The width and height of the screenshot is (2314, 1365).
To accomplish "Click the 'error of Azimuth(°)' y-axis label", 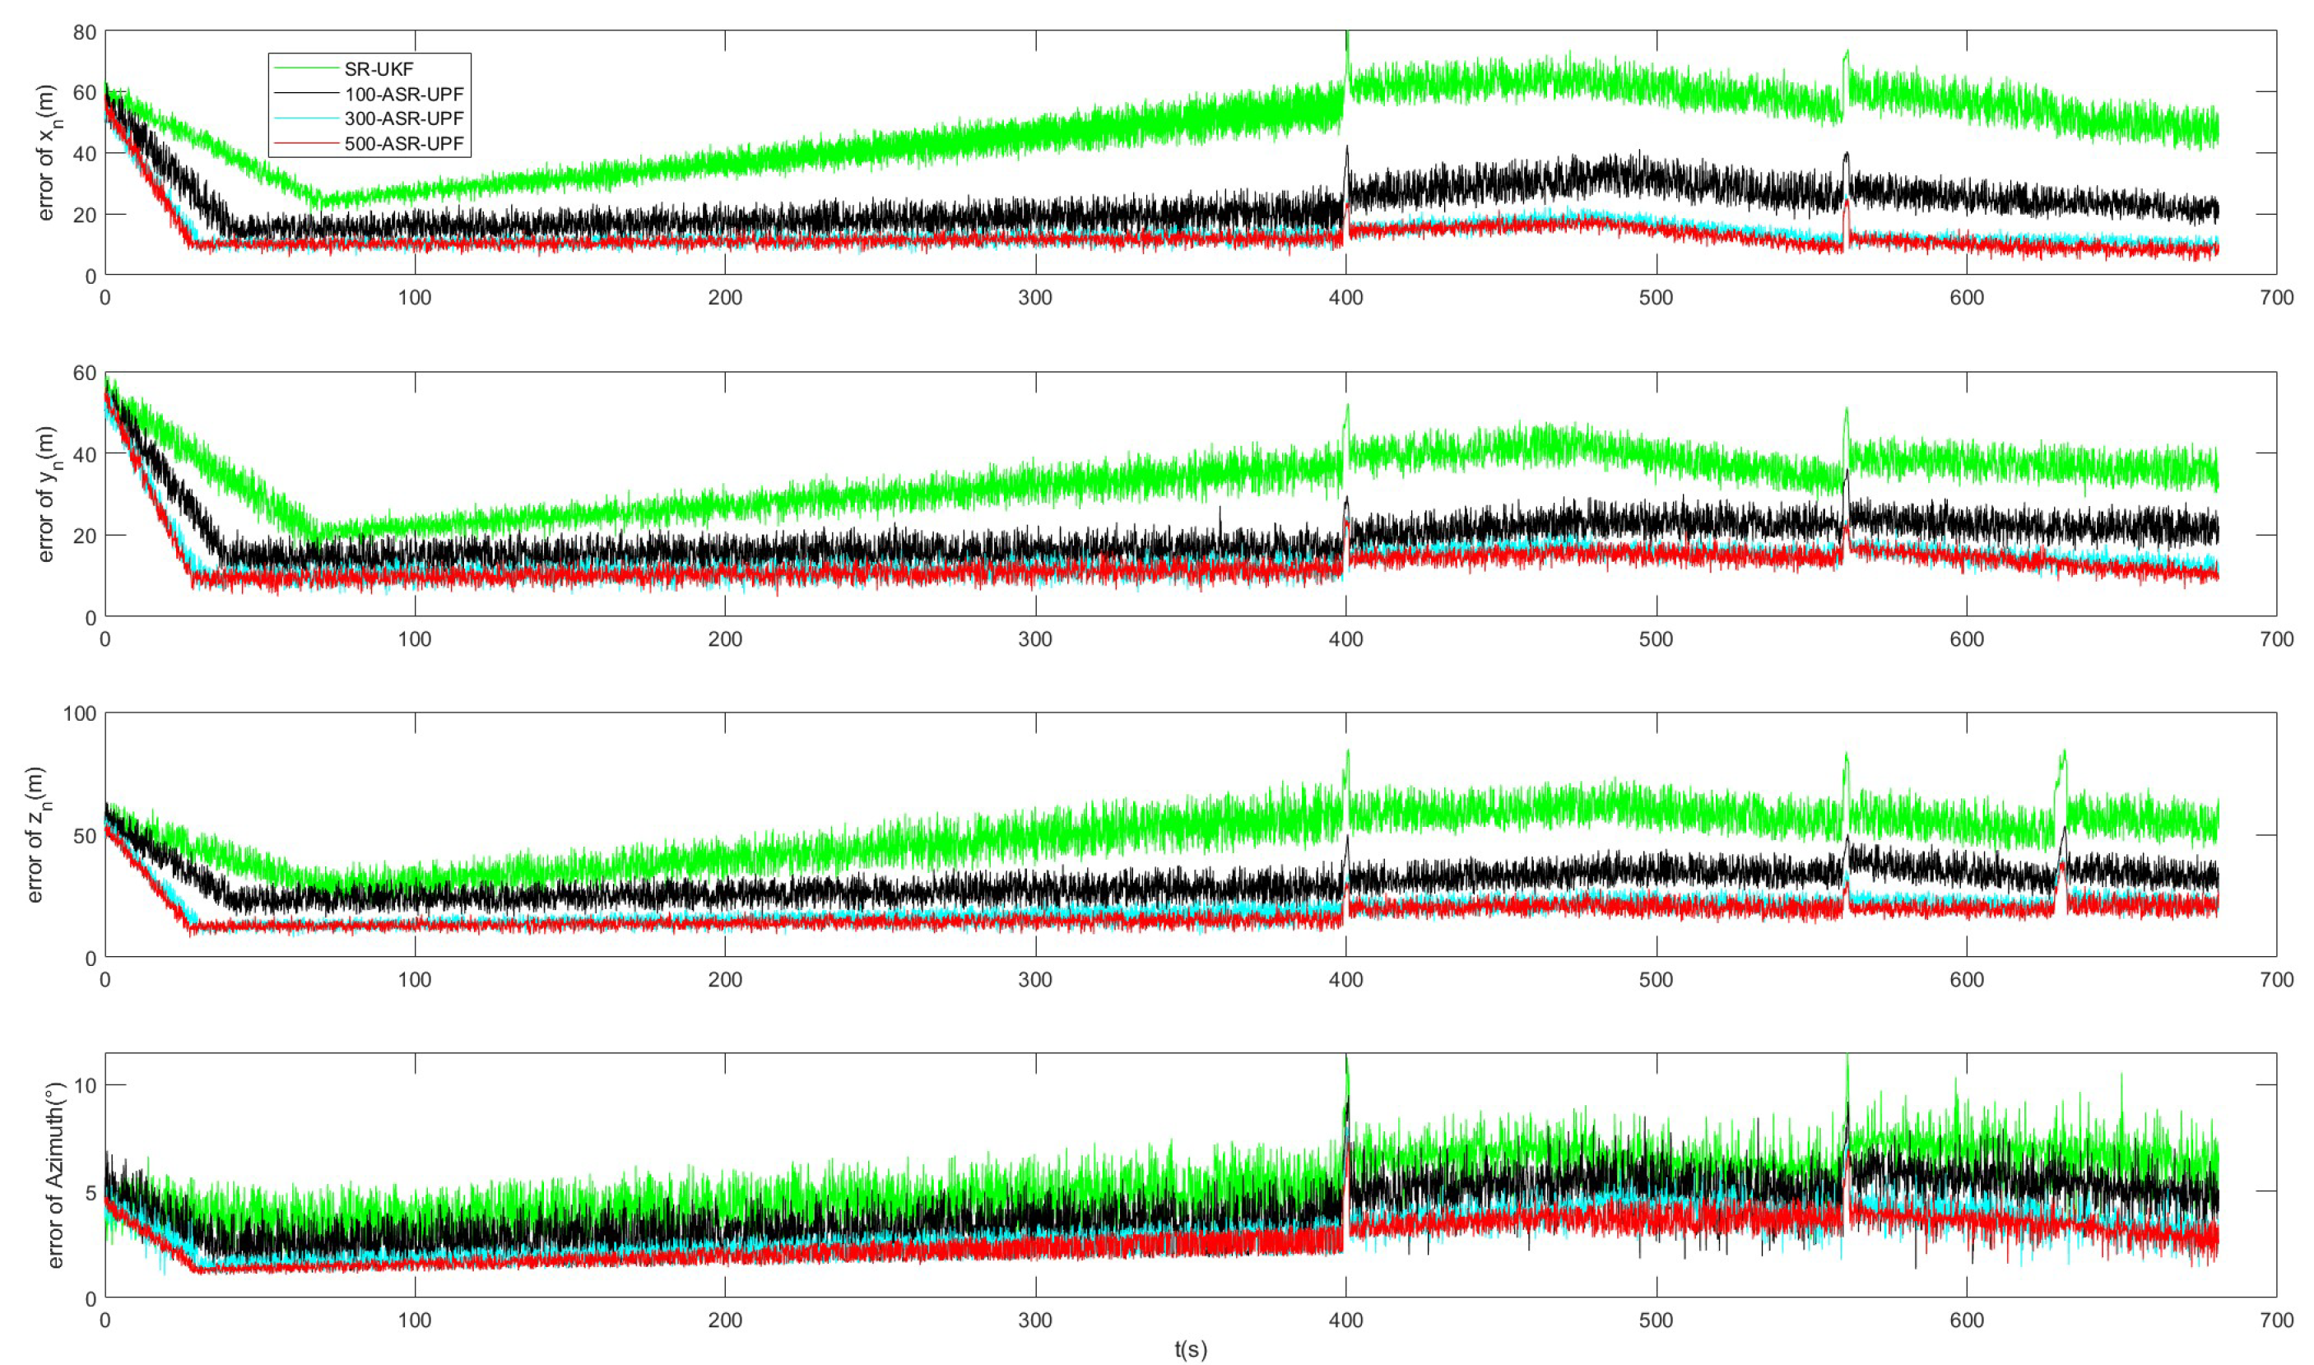I will tap(55, 1175).
